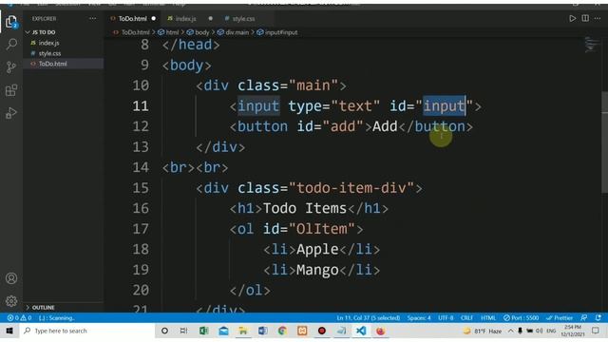
Task: Click line number 15 in gutter
Action: pos(141,188)
